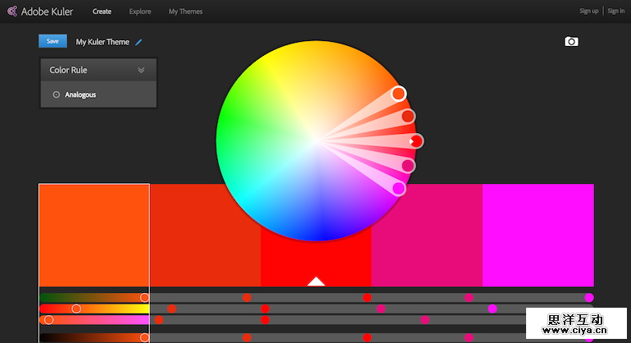Click the blue Save button
Screen dimensions: 631x343
click(x=52, y=41)
